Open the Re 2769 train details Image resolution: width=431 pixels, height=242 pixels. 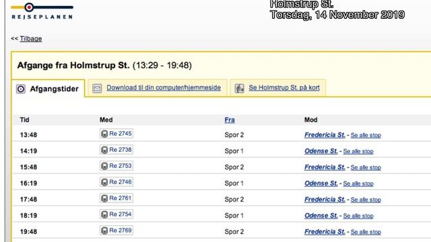coord(117,231)
